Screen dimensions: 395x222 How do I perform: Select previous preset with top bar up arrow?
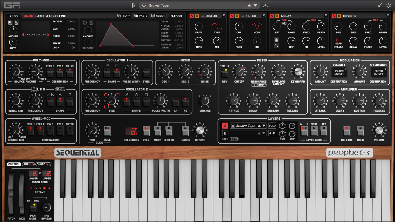tap(249, 5)
